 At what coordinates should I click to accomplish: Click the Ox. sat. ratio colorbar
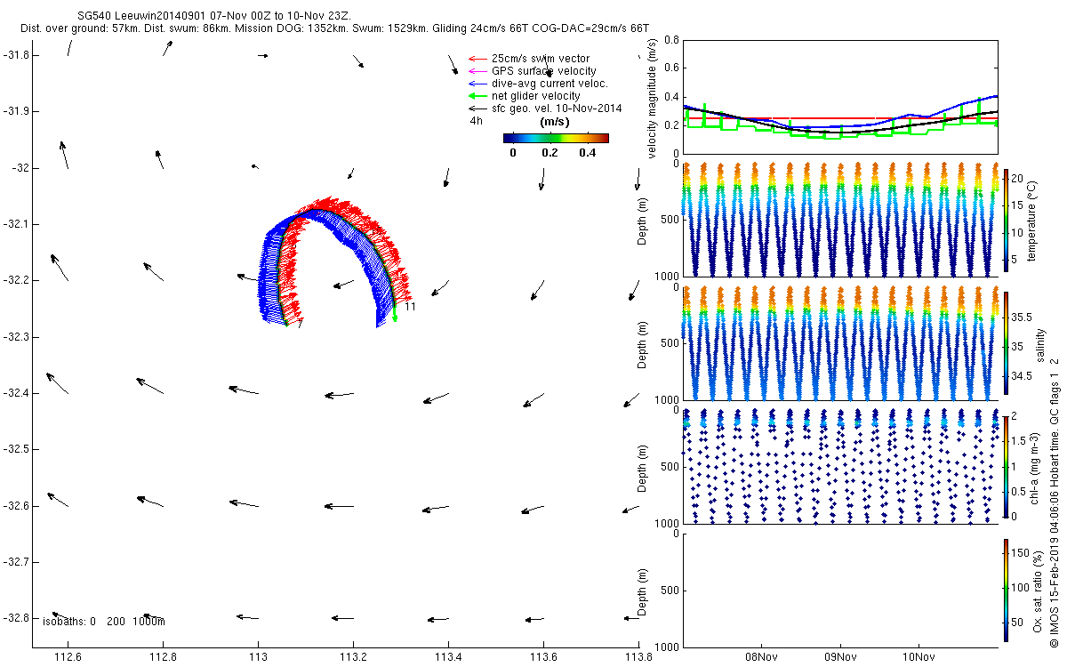coord(1006,591)
